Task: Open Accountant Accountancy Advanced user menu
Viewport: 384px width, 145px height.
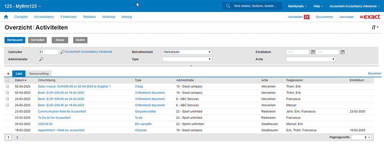Action: click(x=354, y=6)
